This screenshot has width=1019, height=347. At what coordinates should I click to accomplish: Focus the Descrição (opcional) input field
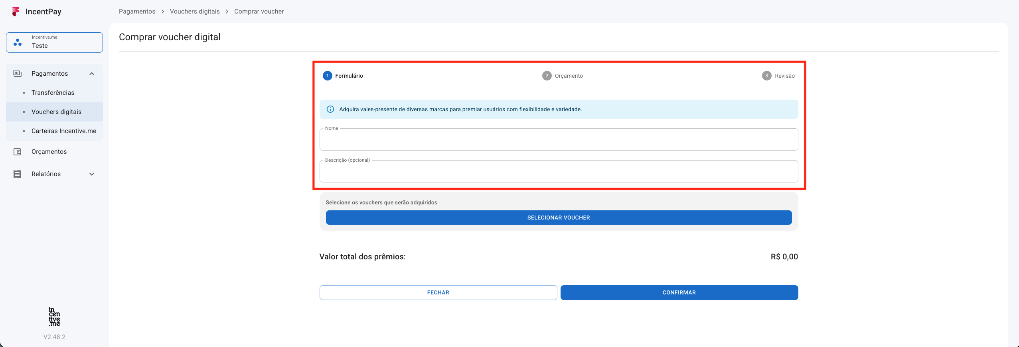point(559,171)
